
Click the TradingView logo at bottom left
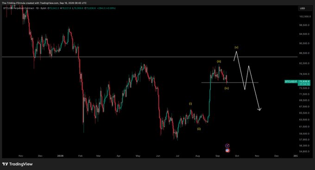[18, 164]
